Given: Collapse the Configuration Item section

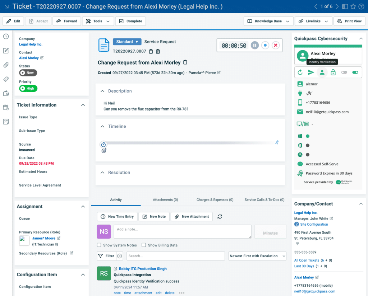Looking at the screenshot, I should 83,274.
